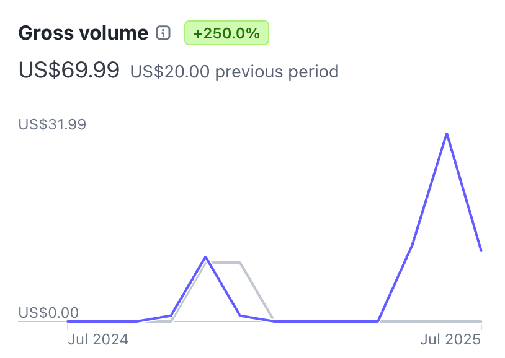This screenshot has height=358, width=505.
Task: Select the Jul 2025 x-axis label
Action: point(451,339)
